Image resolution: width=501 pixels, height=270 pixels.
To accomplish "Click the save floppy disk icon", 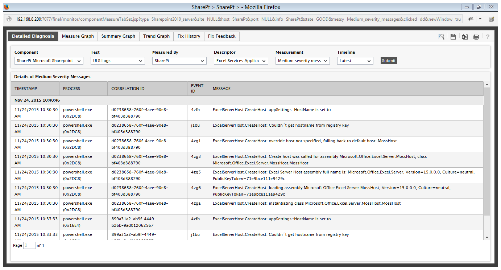I will coord(453,36).
